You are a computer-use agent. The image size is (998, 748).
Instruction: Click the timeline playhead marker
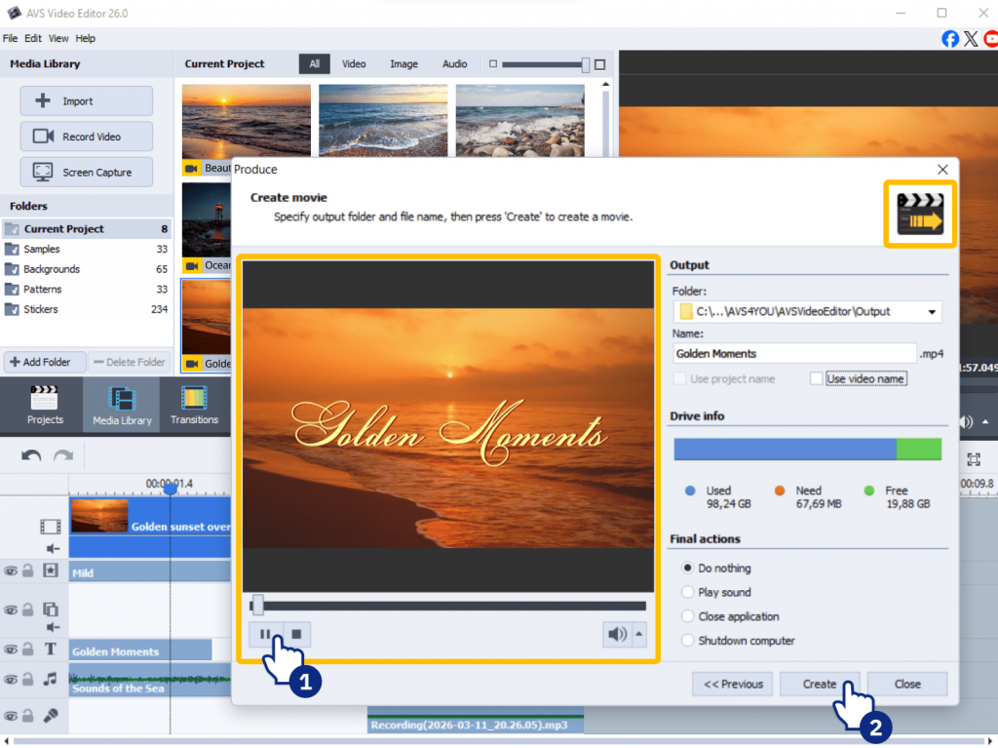(170, 489)
